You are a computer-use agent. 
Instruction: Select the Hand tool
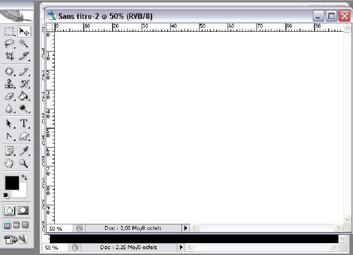(9, 163)
